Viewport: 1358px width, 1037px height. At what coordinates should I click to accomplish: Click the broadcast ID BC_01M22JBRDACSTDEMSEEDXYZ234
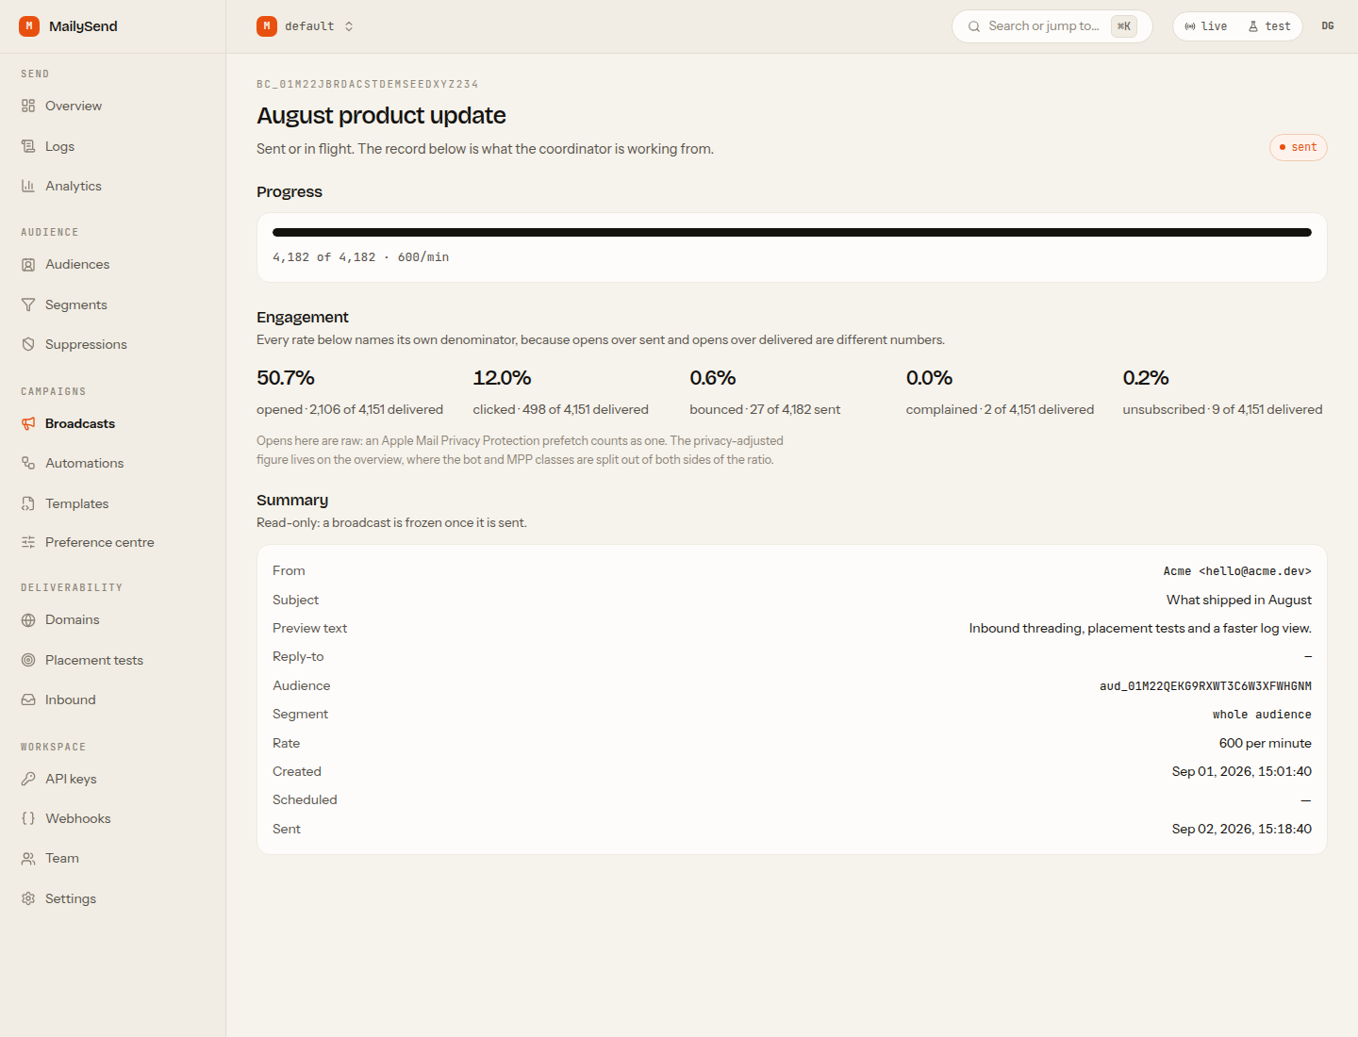tap(368, 84)
